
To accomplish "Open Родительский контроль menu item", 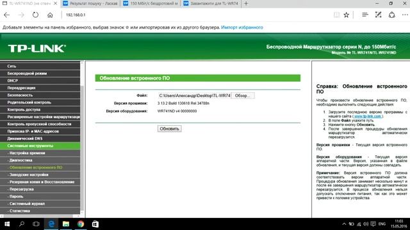I will point(40,102).
